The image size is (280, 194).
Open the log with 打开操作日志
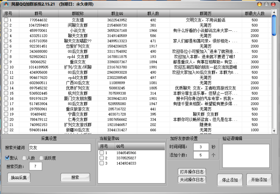click(192, 172)
